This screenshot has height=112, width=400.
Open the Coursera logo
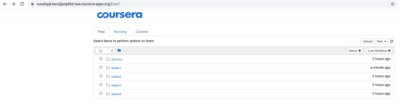(120, 15)
